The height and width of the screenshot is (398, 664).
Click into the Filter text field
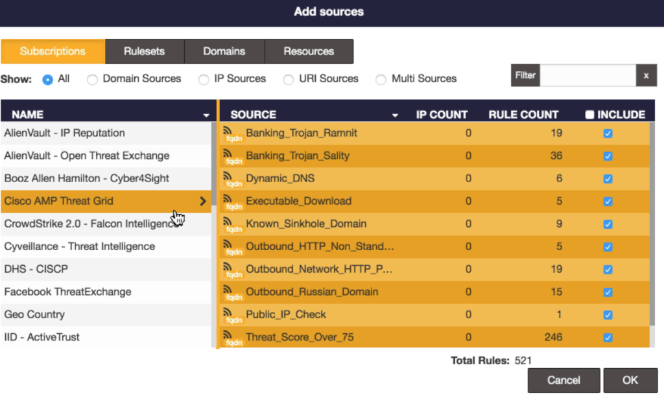click(587, 75)
